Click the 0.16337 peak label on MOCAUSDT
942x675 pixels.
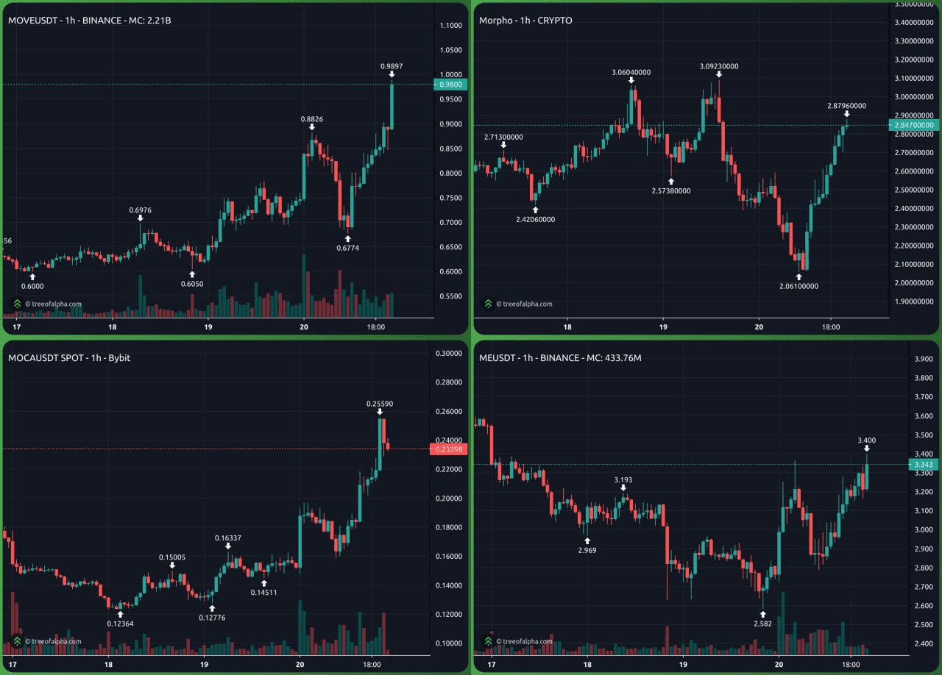click(228, 537)
